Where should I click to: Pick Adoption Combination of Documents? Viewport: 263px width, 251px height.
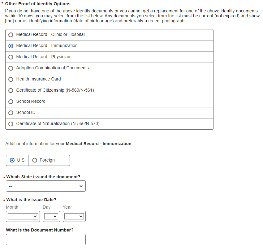coord(11,68)
